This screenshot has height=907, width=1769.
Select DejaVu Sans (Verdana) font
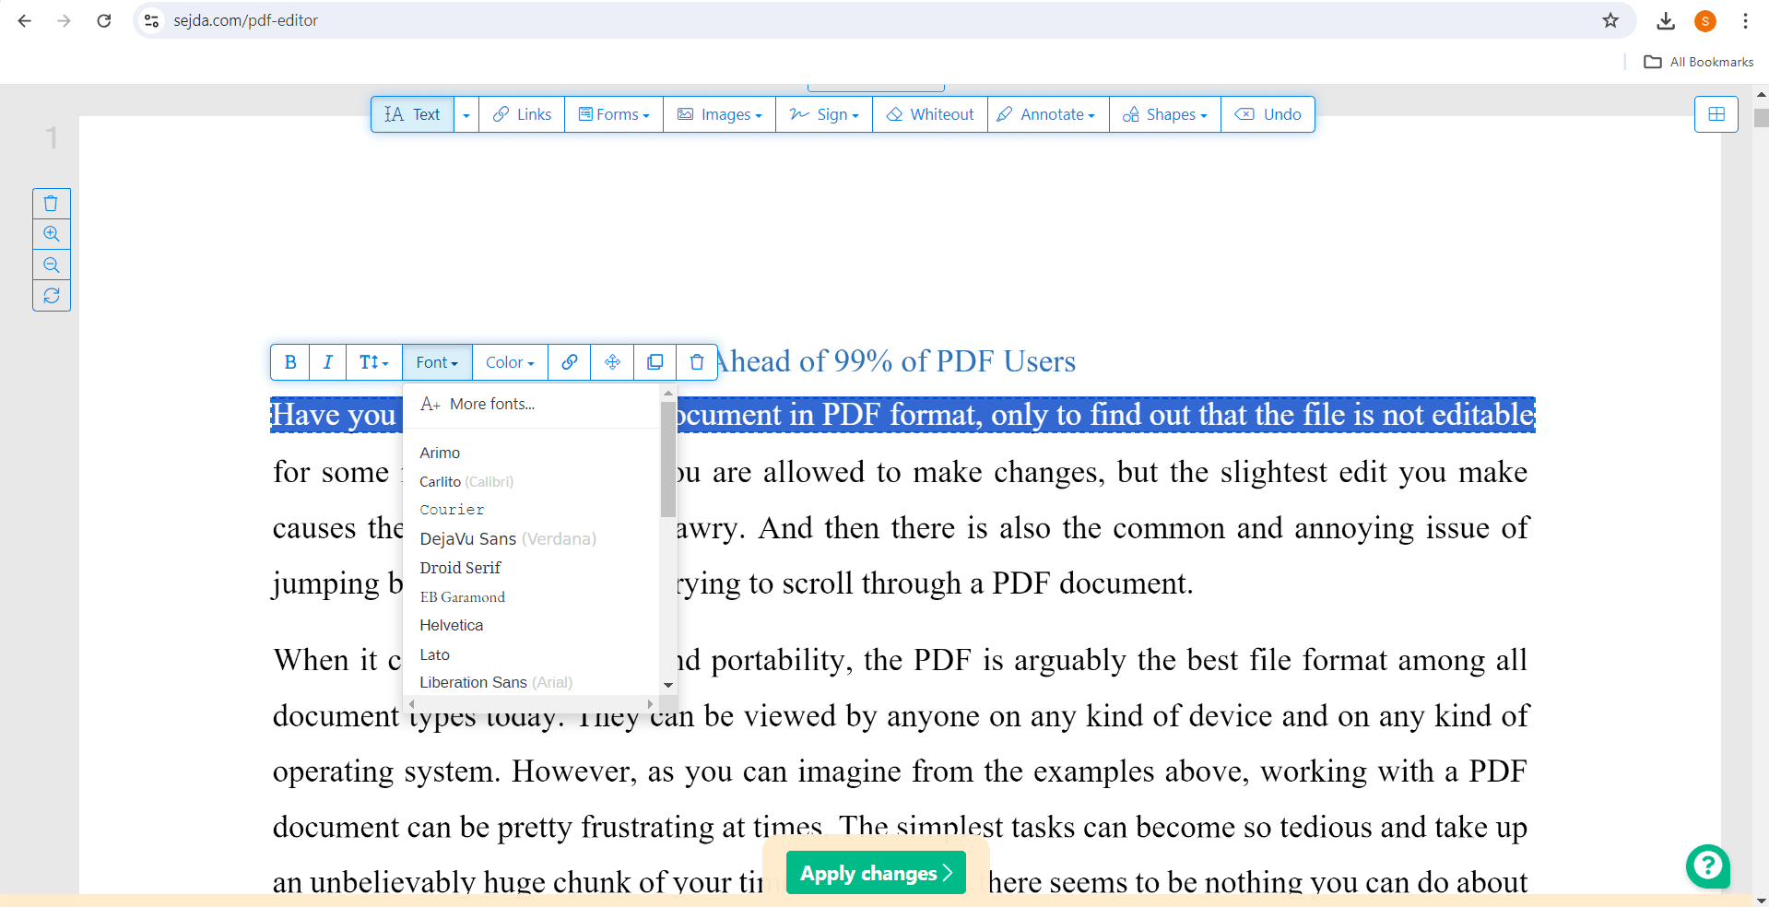[508, 538]
